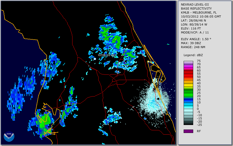Screen dimensions: 233x146
Task: Click the white location marker near US 441
Action: tap(95, 59)
